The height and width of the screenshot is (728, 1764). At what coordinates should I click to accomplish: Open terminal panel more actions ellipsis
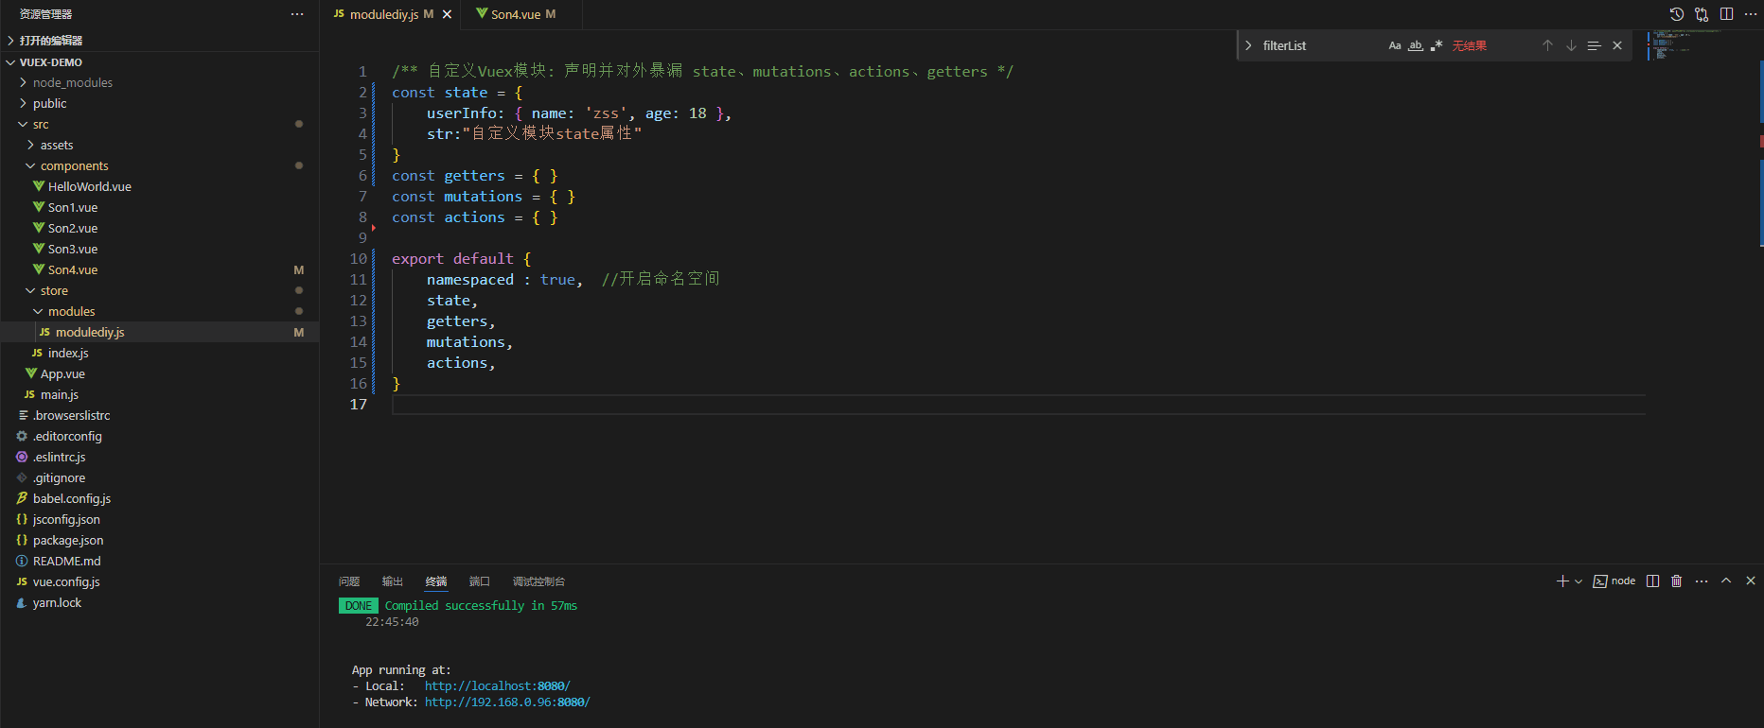pyautogui.click(x=1702, y=581)
